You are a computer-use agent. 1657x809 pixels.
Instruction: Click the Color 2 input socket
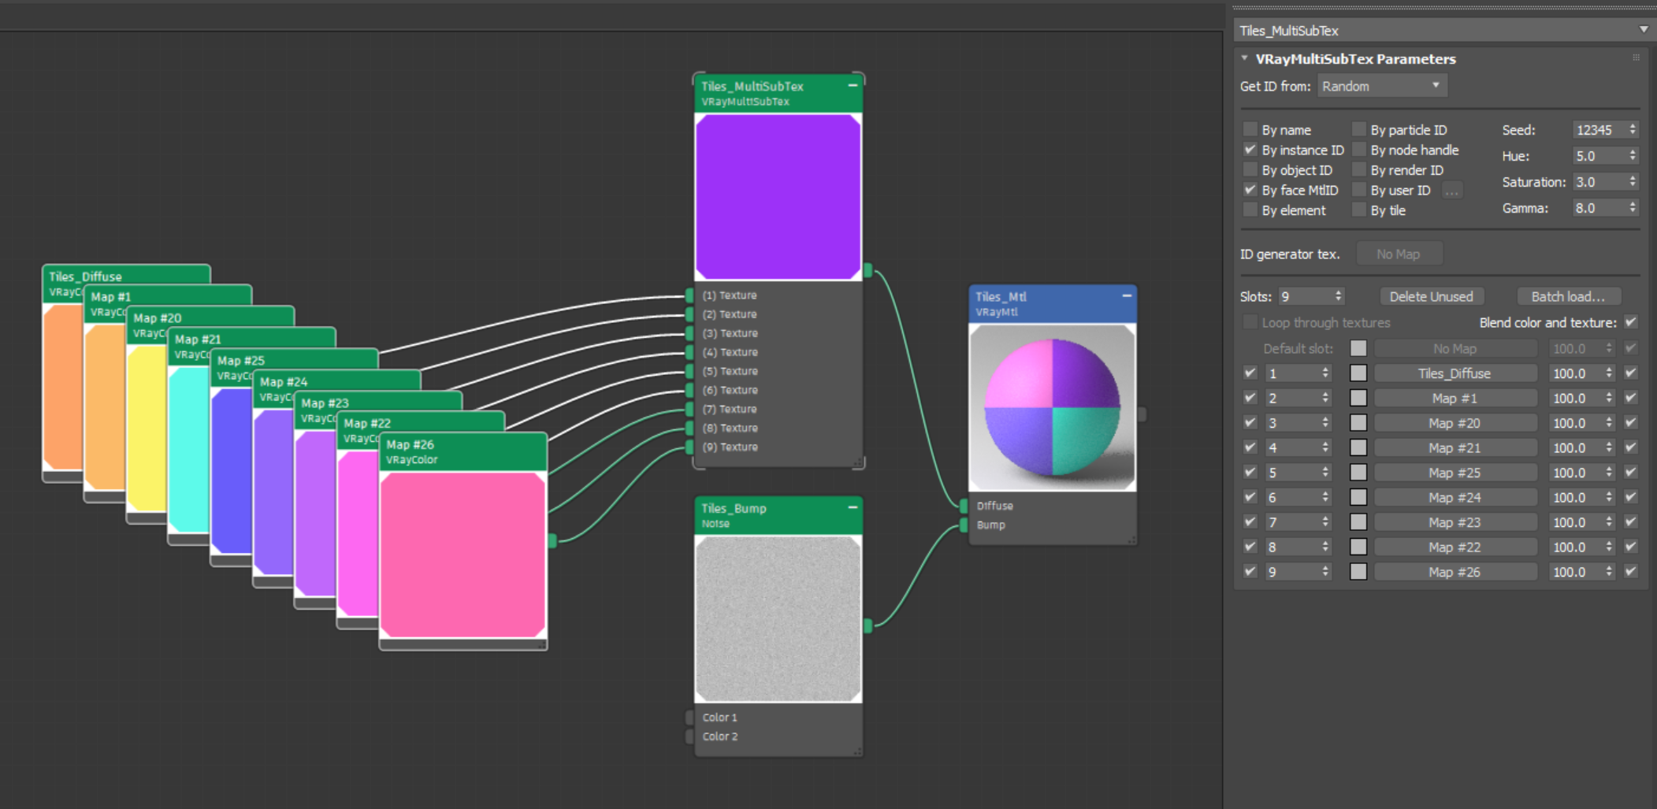click(689, 736)
